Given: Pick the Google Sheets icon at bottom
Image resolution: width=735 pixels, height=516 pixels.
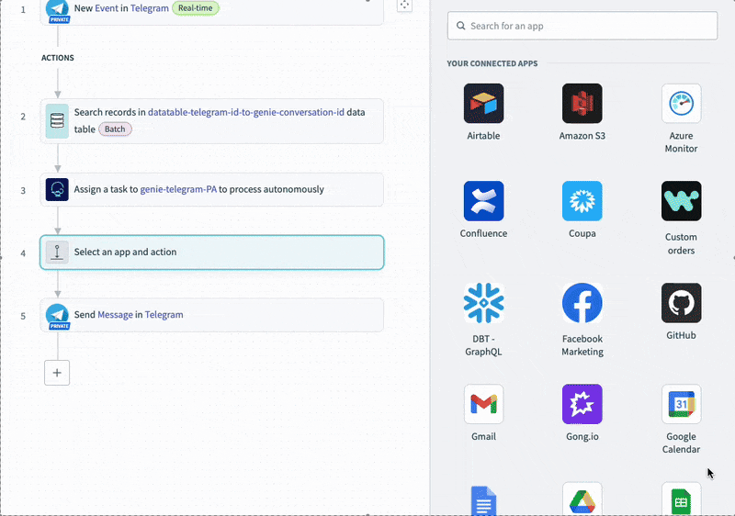Looking at the screenshot, I should coord(681,499).
